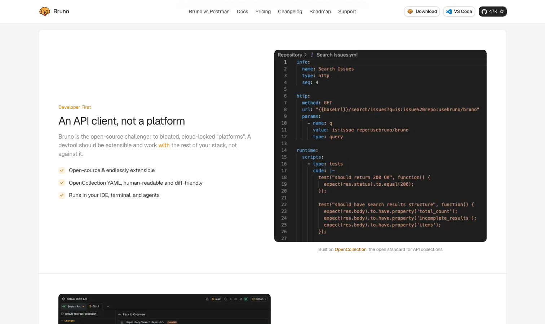Image resolution: width=545 pixels, height=324 pixels.
Task: Click the Back to Overview arrow
Action: [x=120, y=314]
